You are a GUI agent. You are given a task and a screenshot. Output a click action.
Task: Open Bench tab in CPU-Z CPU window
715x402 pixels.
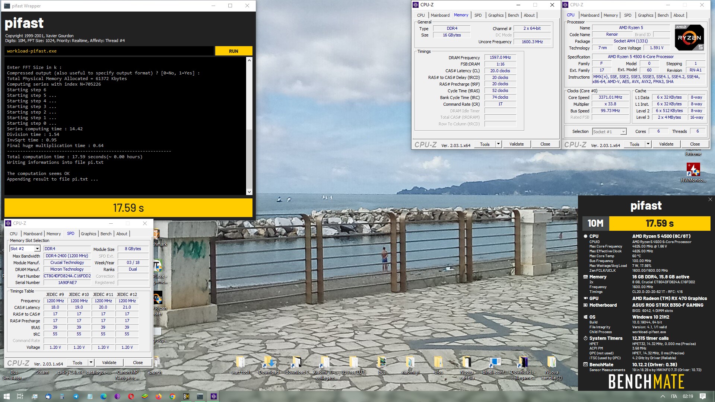point(663,15)
